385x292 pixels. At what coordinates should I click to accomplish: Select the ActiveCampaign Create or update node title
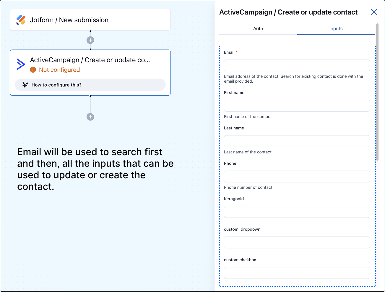coord(90,60)
